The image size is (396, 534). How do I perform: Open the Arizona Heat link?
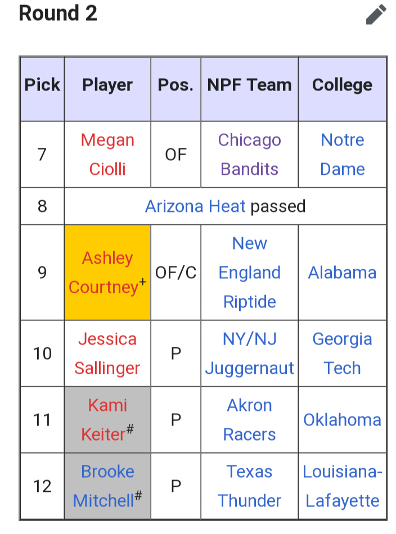(x=195, y=206)
